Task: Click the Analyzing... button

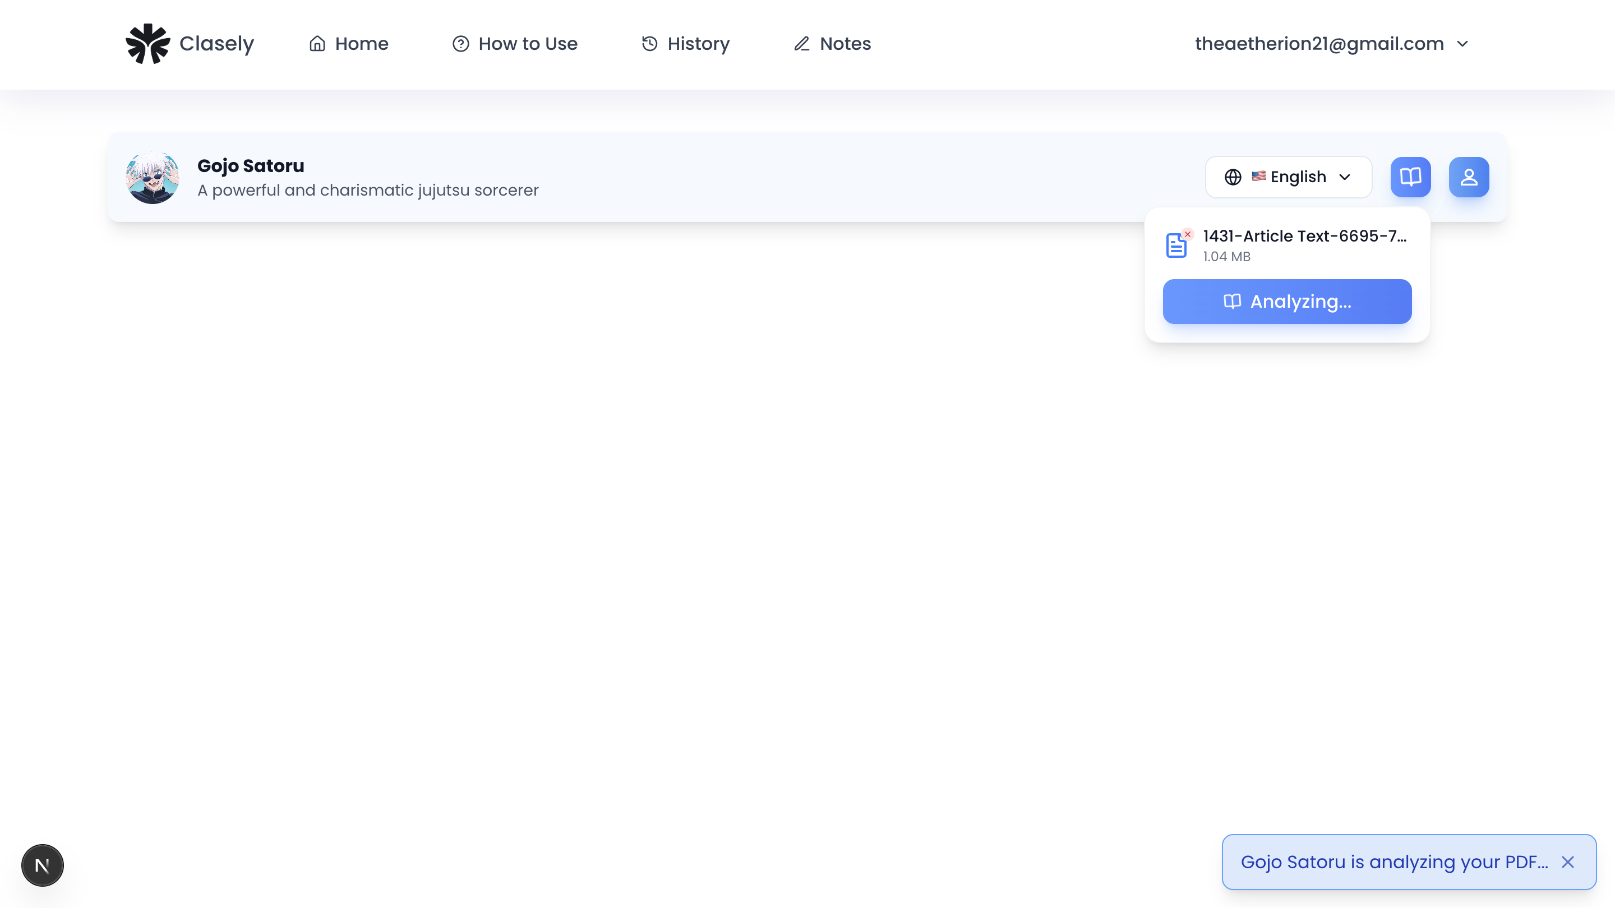Action: tap(1287, 302)
